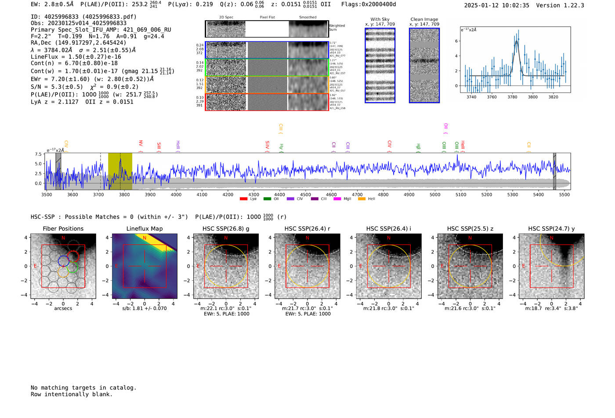
Task: Click the green Hγ line marker
Action: click(x=281, y=148)
